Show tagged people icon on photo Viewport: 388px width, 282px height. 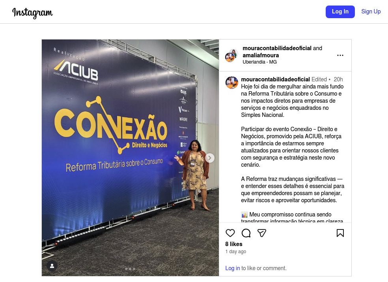click(52, 266)
